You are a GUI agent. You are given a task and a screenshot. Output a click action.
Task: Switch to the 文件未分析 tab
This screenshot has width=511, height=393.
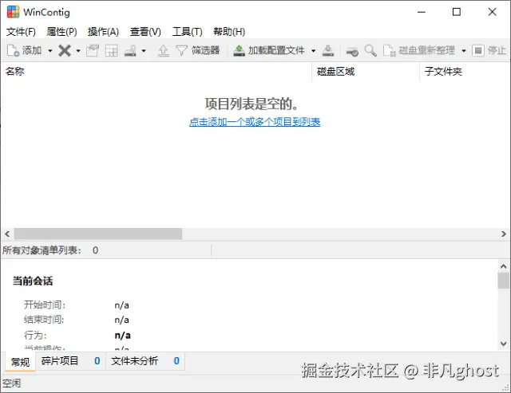[x=145, y=361]
